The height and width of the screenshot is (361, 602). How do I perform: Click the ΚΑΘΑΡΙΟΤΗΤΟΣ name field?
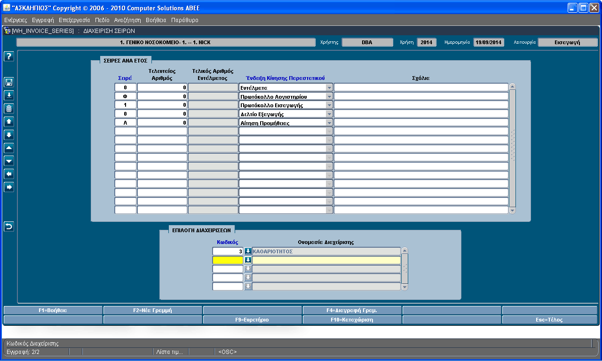coord(326,251)
